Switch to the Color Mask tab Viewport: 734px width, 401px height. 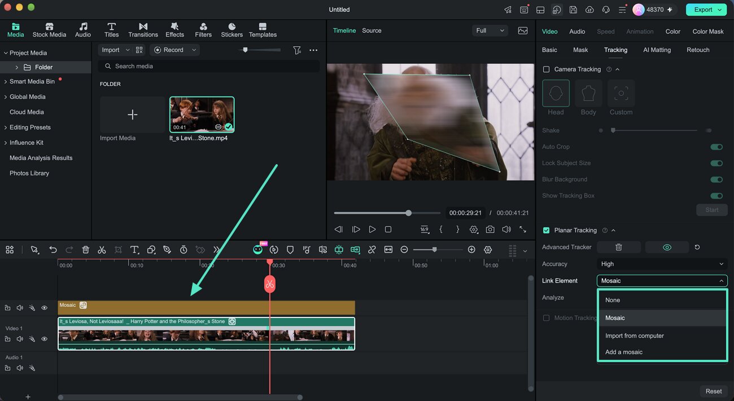708,32
